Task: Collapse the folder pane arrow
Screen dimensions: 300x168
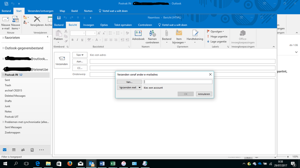Action: coord(48,37)
